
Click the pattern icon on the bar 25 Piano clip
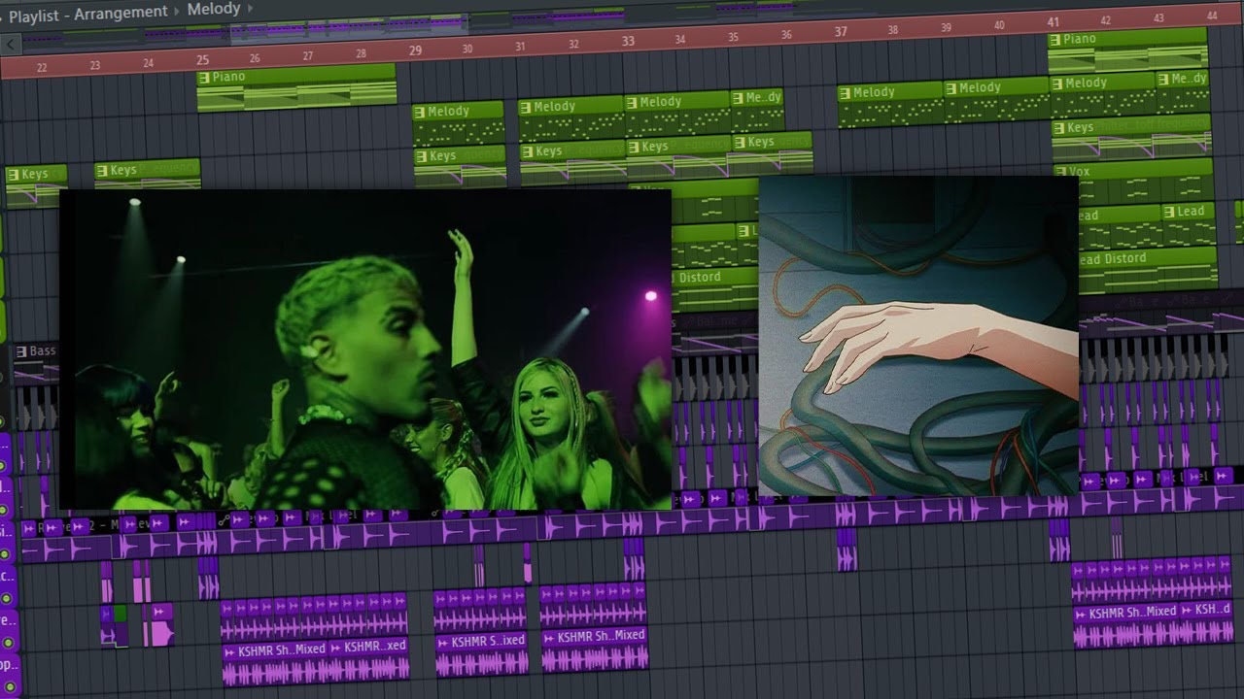[204, 78]
